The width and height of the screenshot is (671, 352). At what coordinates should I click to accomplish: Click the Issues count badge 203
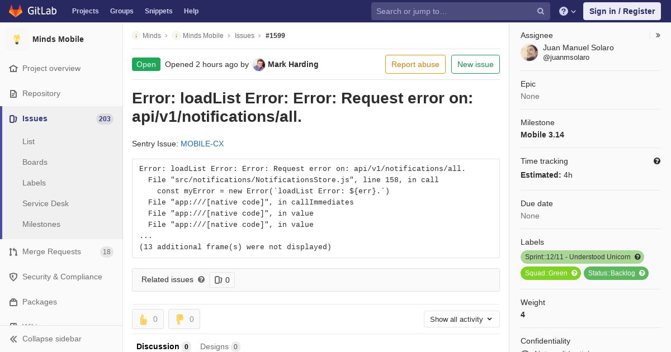pos(105,119)
